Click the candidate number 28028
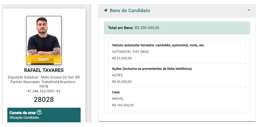 pyautogui.click(x=44, y=99)
